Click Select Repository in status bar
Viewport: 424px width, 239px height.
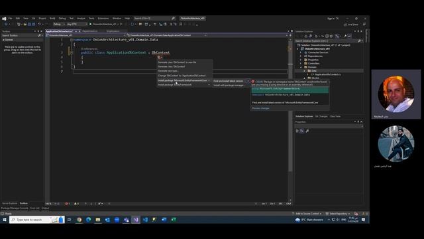(339, 214)
